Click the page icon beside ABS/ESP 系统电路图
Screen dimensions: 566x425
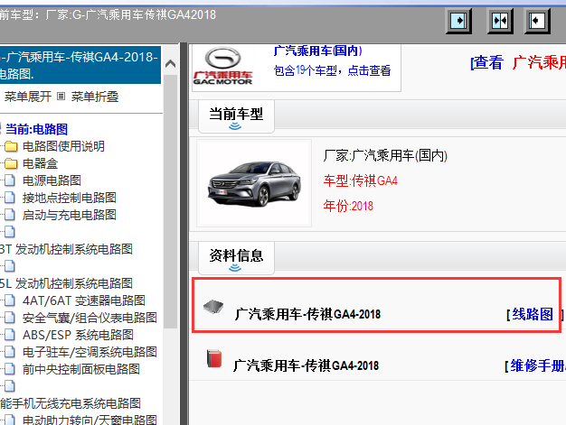point(10,335)
